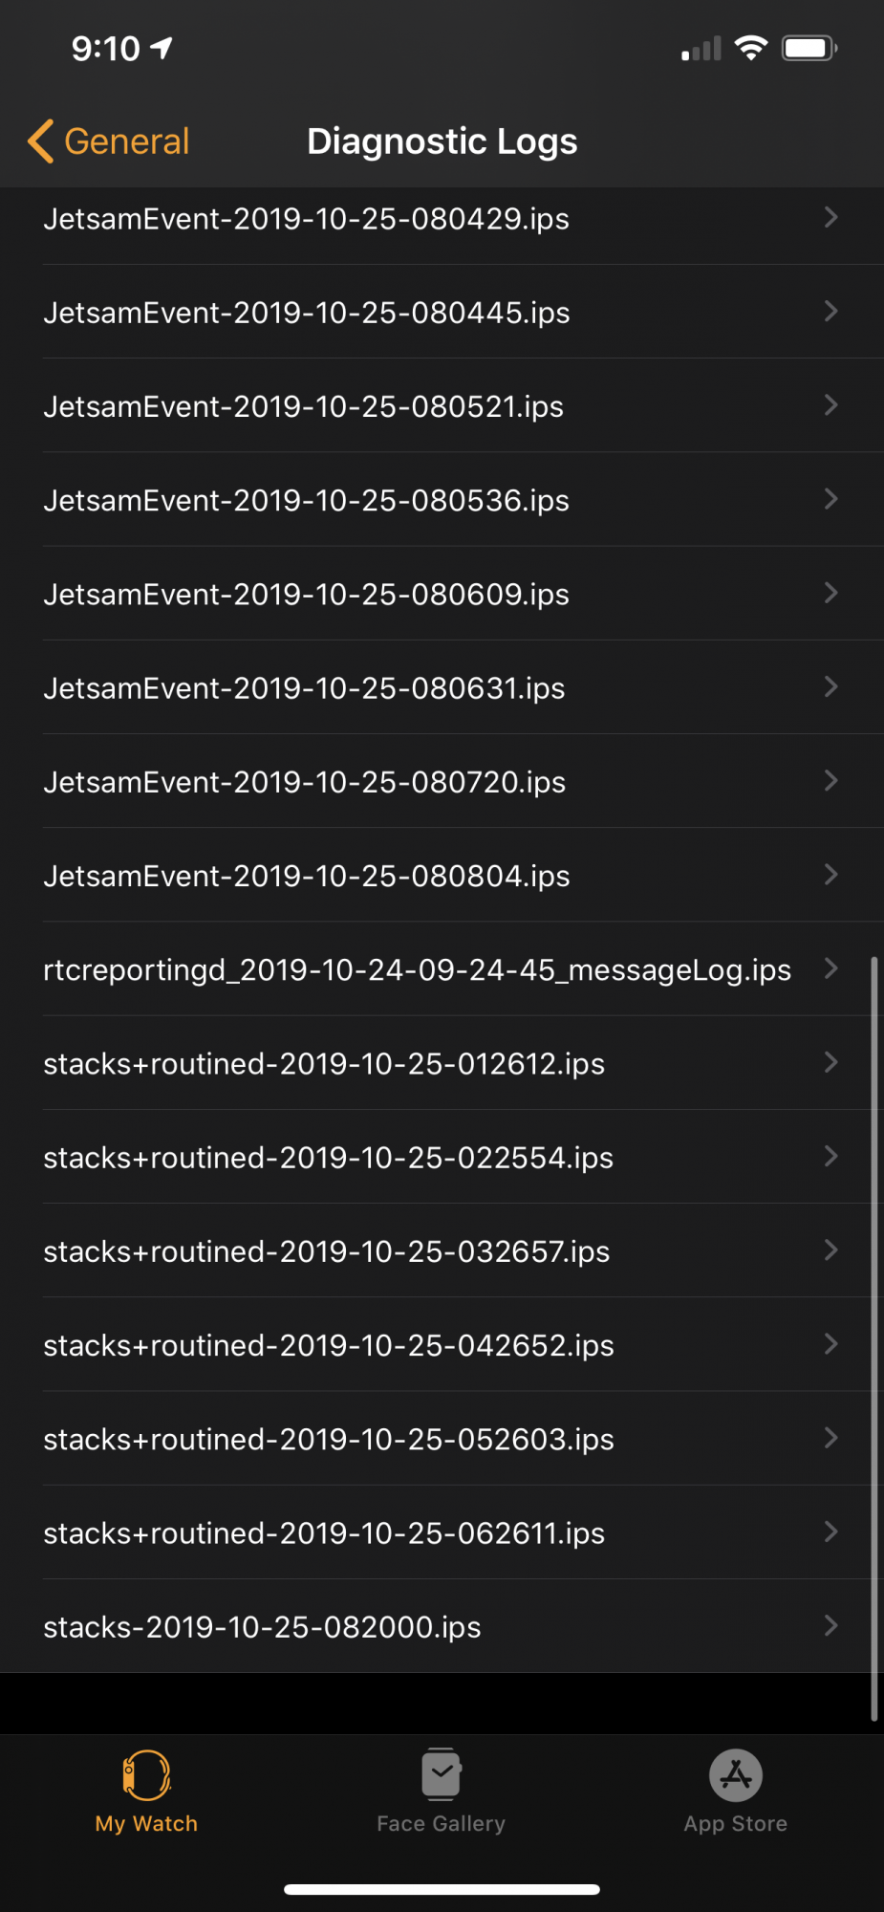Open JetsamEvent-2019-10-25-080521.ips log

(x=442, y=406)
